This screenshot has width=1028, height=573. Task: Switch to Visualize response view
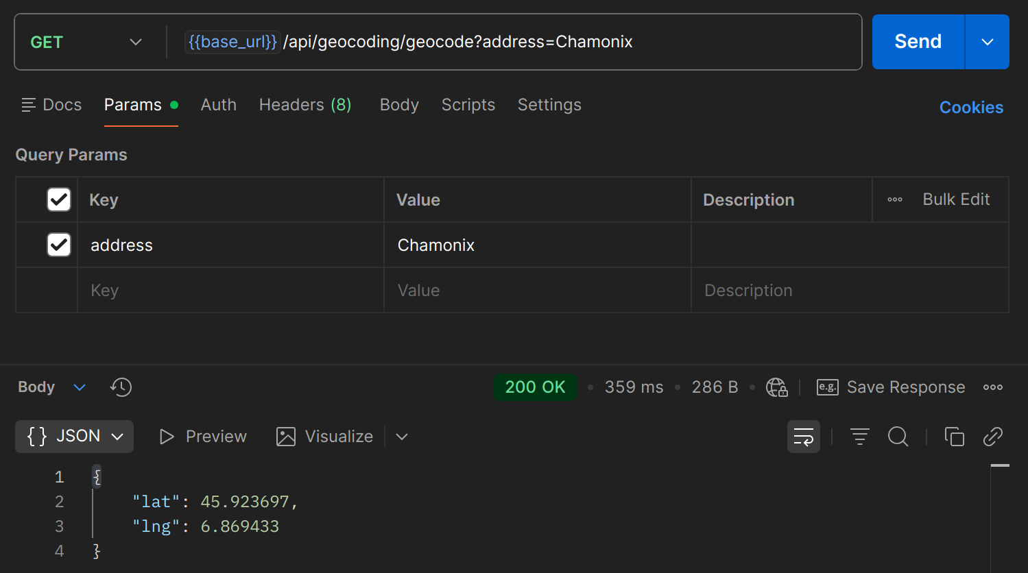325,437
